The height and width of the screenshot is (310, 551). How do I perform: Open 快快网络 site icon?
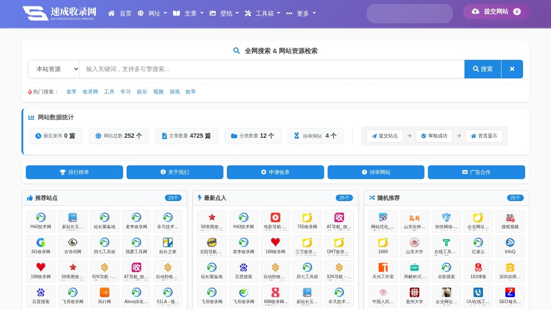tap(446, 221)
